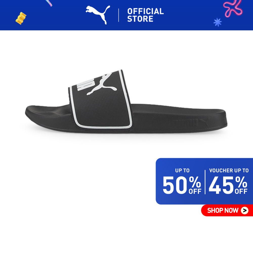The width and height of the screenshot is (253, 253).
Task: Click the embossed PUMA logo on sole
Action: pos(191,123)
